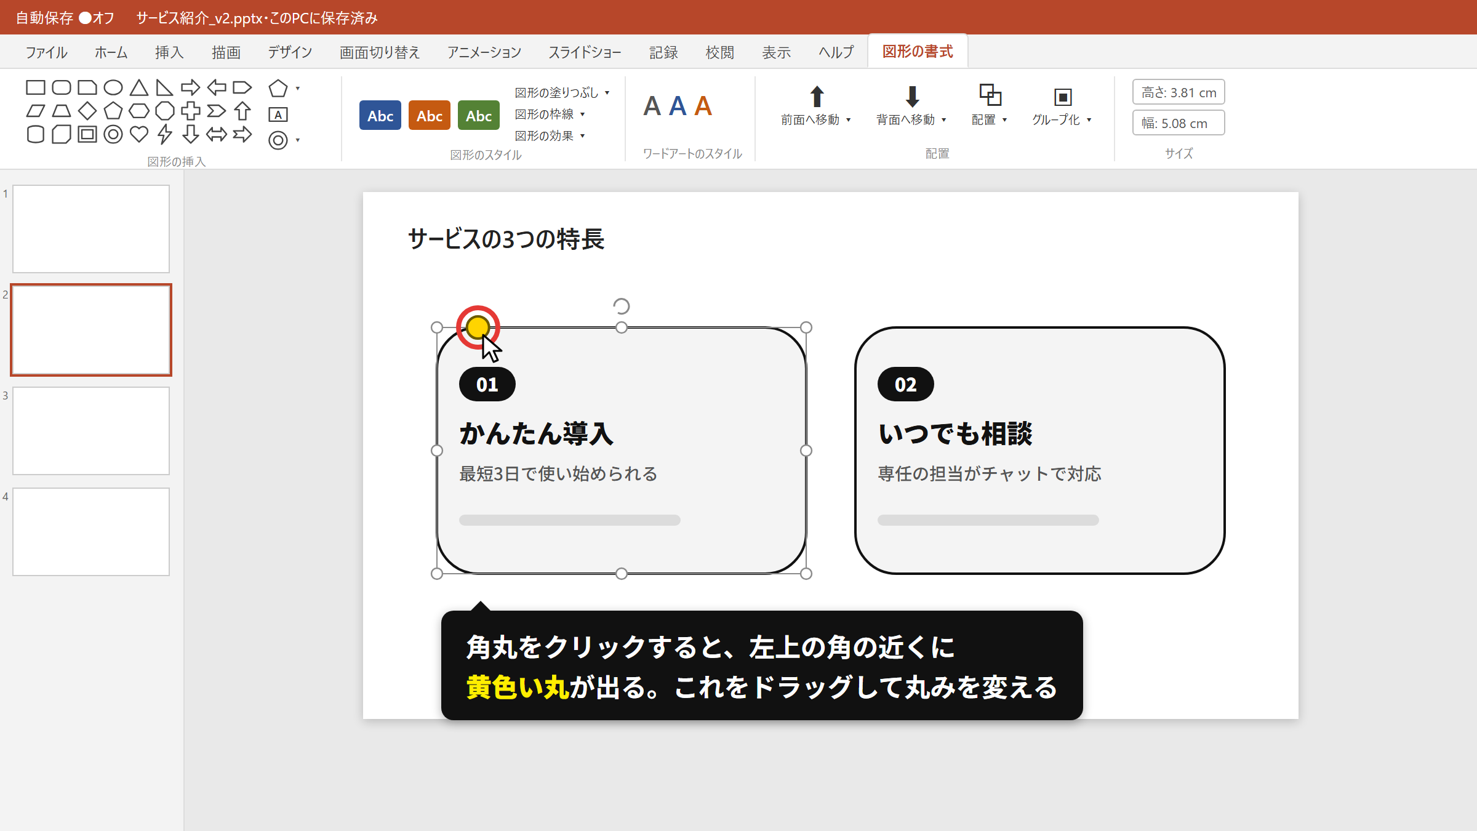Open the アニメーション tab
The height and width of the screenshot is (831, 1477).
click(x=484, y=52)
